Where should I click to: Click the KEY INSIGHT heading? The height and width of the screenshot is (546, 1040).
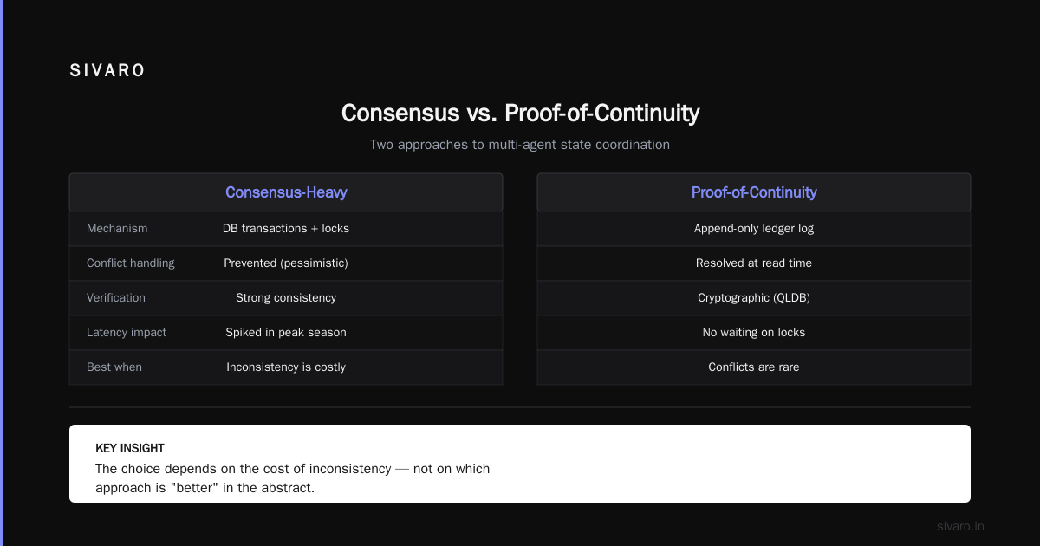point(130,448)
